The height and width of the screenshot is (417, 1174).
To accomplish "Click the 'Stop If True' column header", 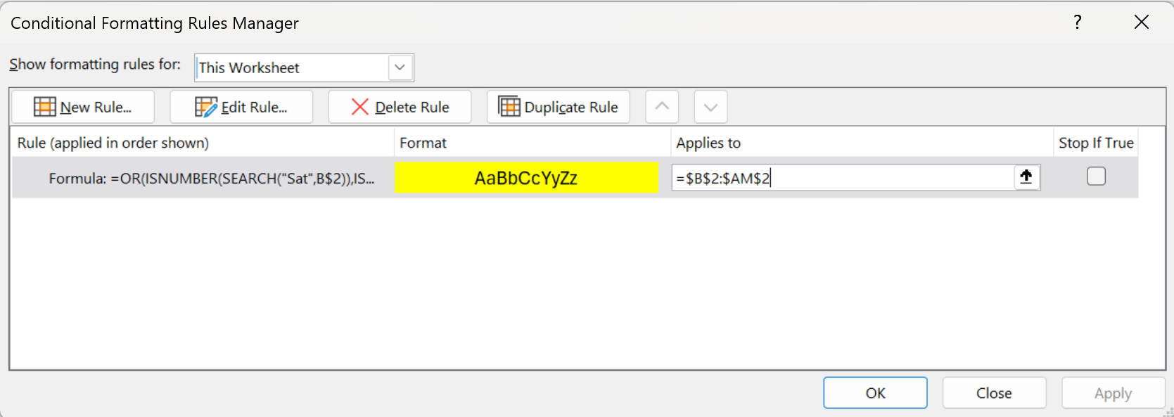I will pyautogui.click(x=1096, y=143).
